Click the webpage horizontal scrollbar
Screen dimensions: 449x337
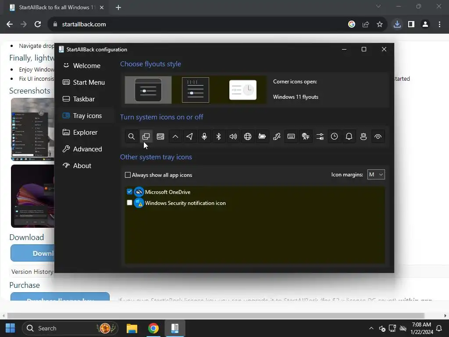point(215,316)
